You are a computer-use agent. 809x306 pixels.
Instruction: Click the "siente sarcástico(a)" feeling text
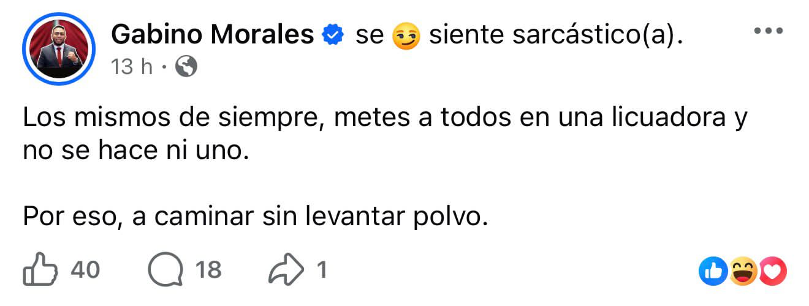tap(555, 36)
